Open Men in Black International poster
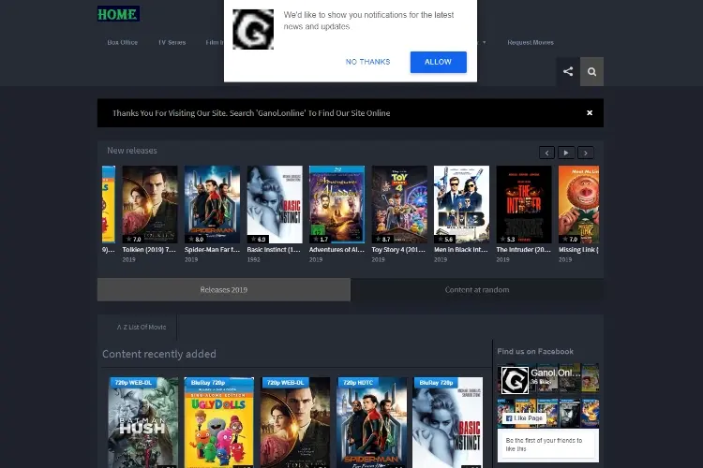 point(461,204)
